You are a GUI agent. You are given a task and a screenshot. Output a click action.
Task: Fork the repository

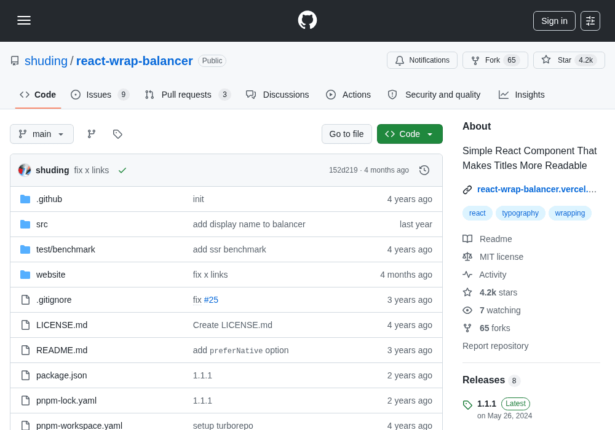pos(495,60)
